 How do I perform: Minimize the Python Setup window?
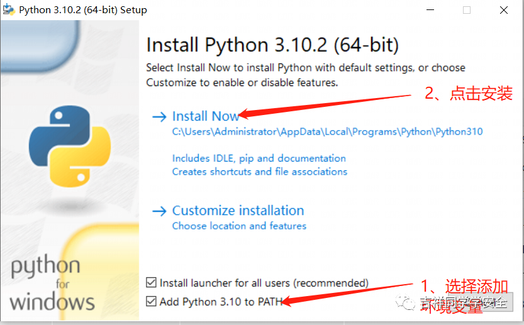click(430, 10)
